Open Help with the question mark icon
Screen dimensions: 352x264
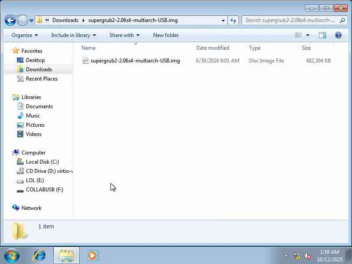[338, 35]
